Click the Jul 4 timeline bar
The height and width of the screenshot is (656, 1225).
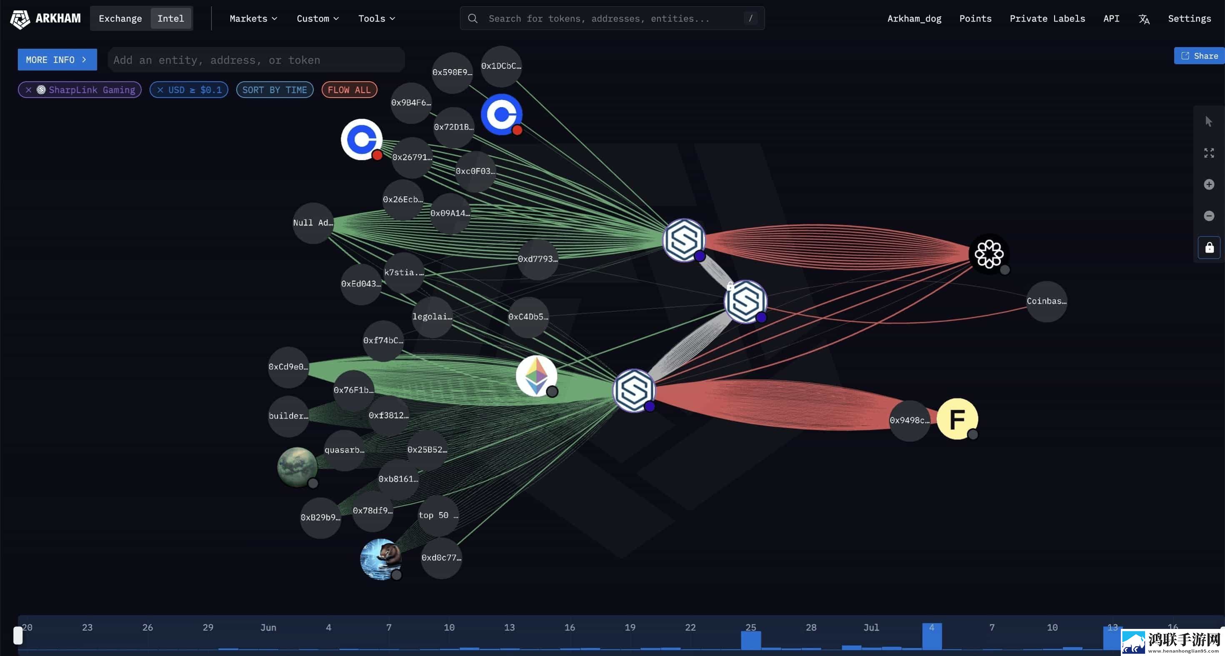point(932,636)
